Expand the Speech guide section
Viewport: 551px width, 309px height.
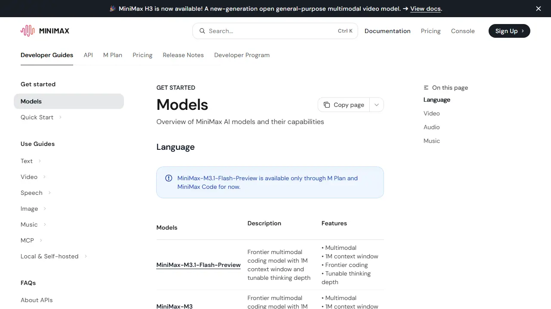50,193
